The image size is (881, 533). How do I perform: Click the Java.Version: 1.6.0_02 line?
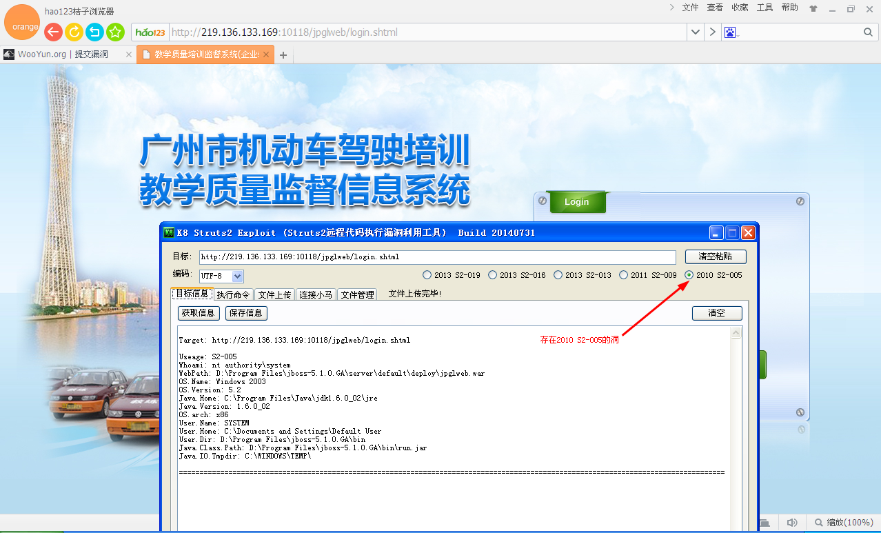coord(224,406)
